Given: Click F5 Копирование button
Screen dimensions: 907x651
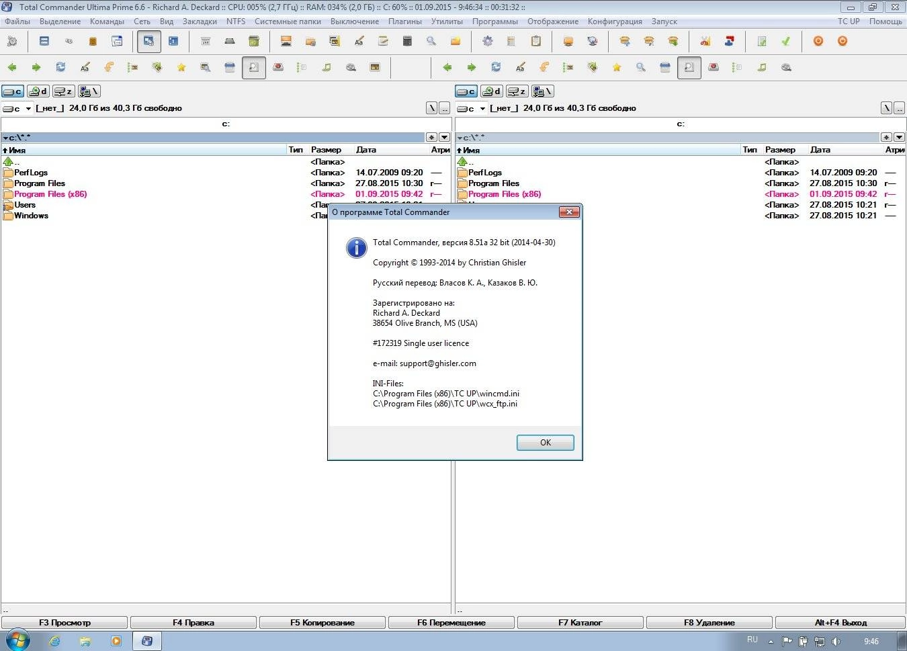Looking at the screenshot, I should click(322, 623).
